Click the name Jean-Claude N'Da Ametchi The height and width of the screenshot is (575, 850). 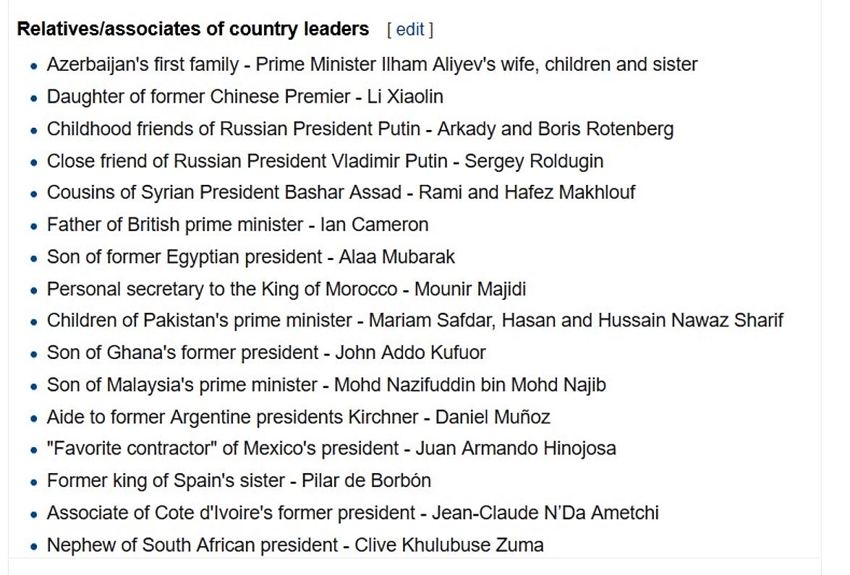(x=545, y=513)
